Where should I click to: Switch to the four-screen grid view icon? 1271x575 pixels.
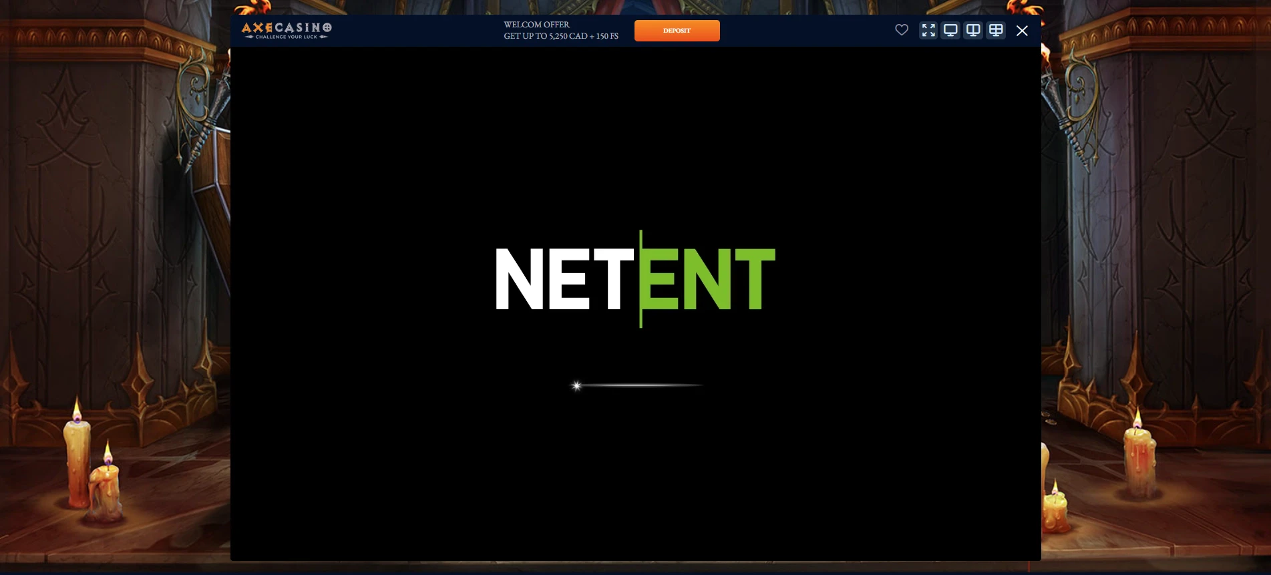(x=996, y=31)
